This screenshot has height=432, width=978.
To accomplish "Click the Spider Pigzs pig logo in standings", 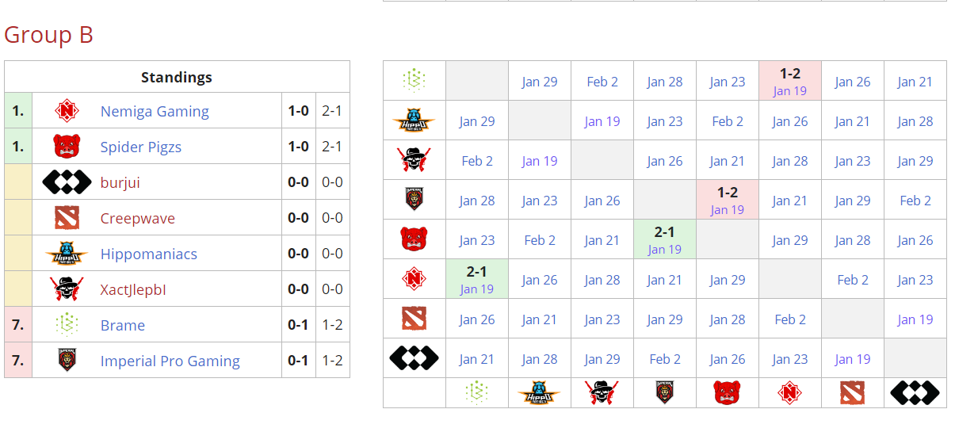I will tap(67, 147).
